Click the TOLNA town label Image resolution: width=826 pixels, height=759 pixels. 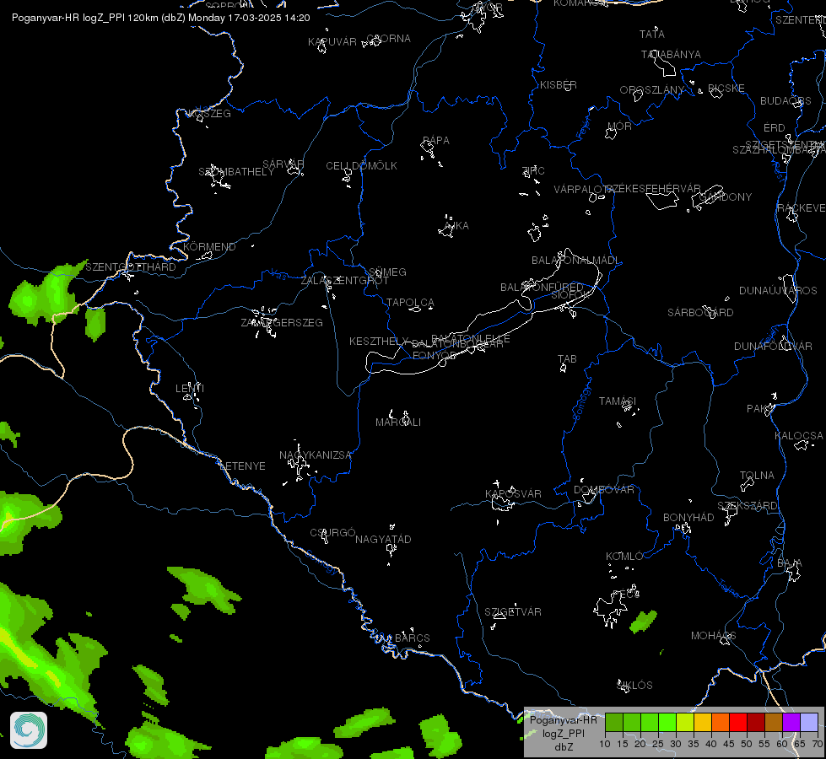point(757,476)
